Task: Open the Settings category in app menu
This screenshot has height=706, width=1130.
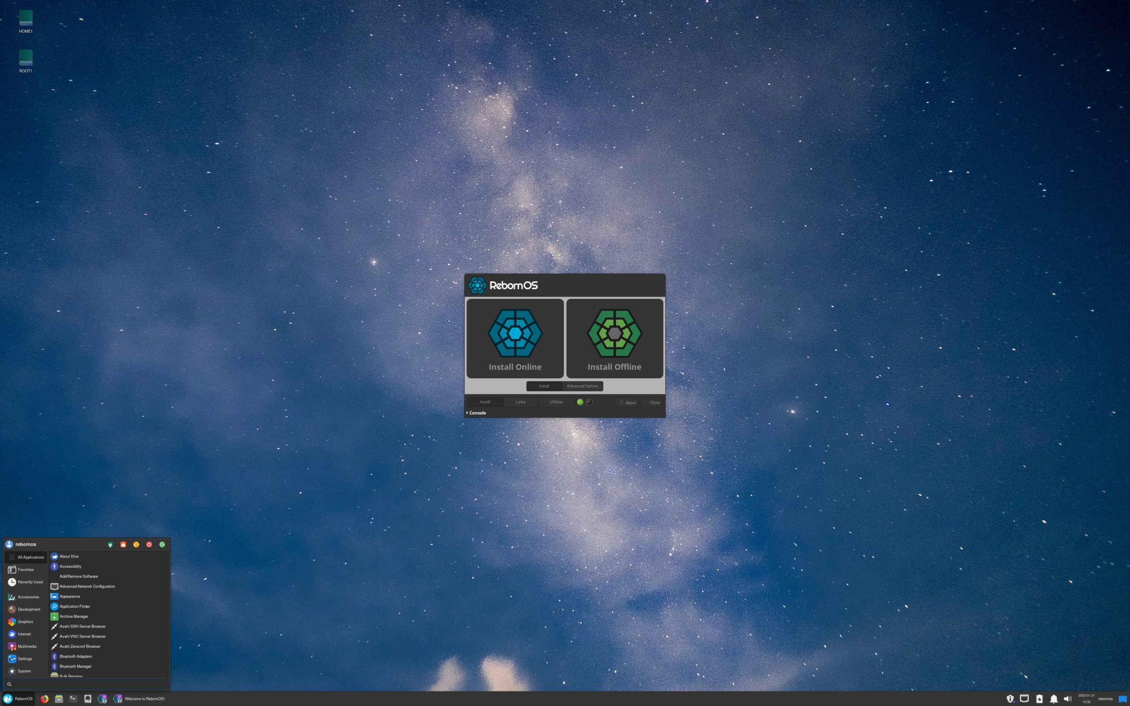Action: [x=25, y=659]
